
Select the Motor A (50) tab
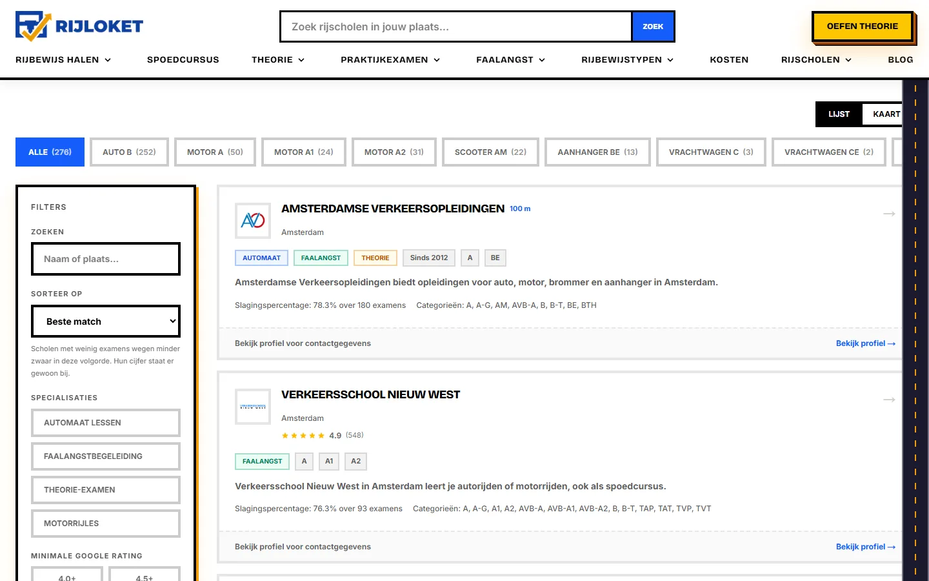tap(215, 152)
